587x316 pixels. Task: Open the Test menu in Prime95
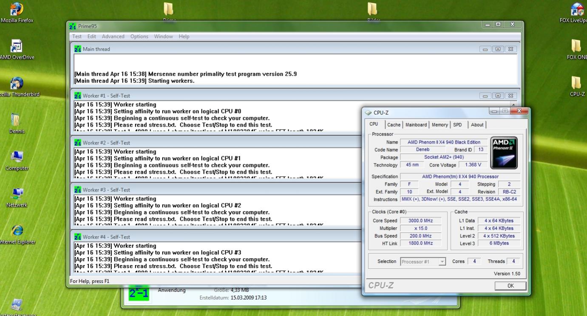coord(77,37)
